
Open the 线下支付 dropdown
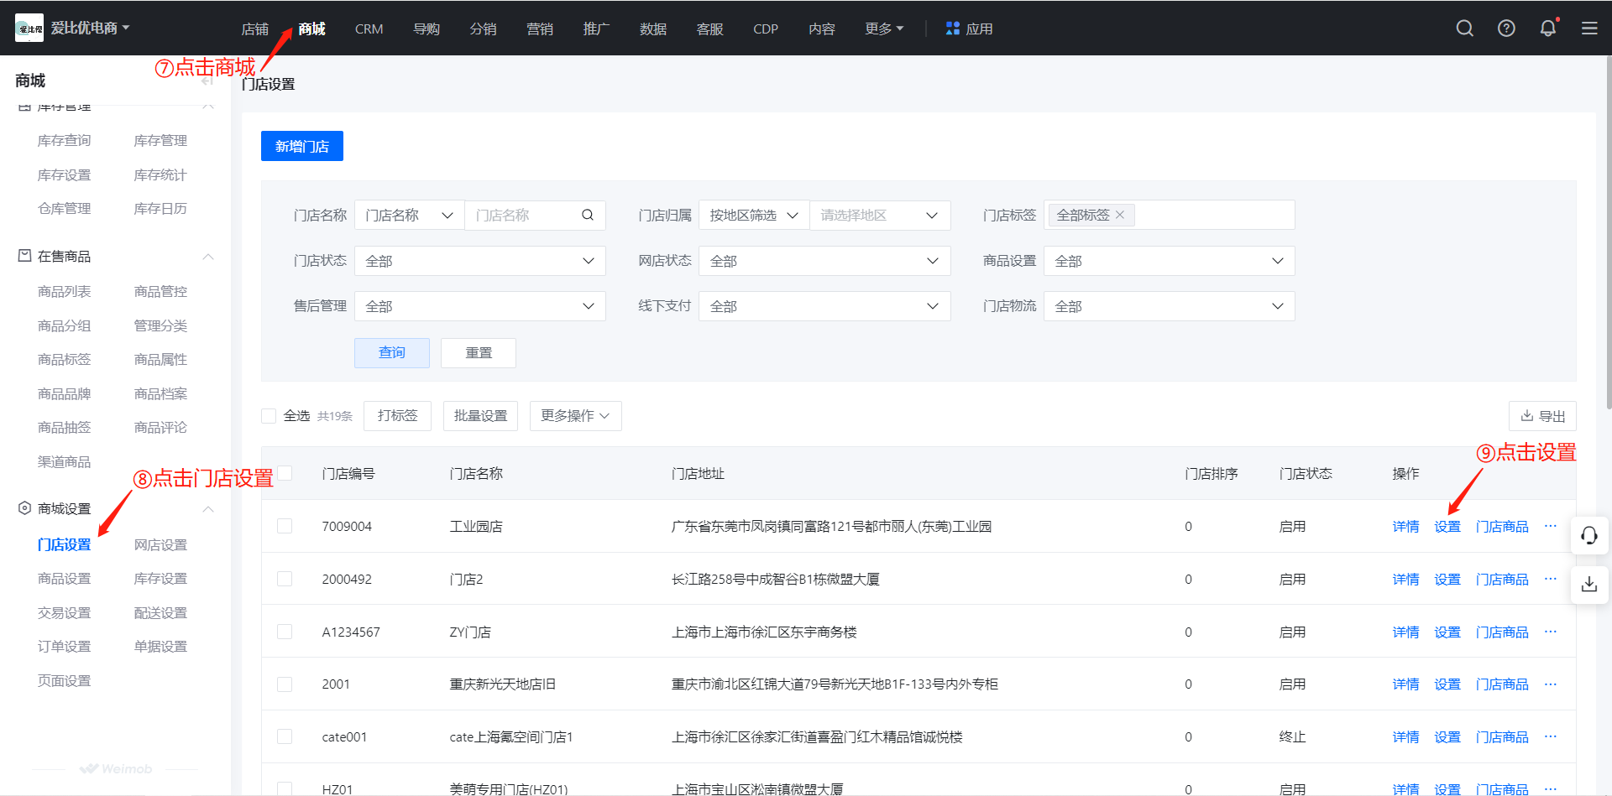coord(824,306)
